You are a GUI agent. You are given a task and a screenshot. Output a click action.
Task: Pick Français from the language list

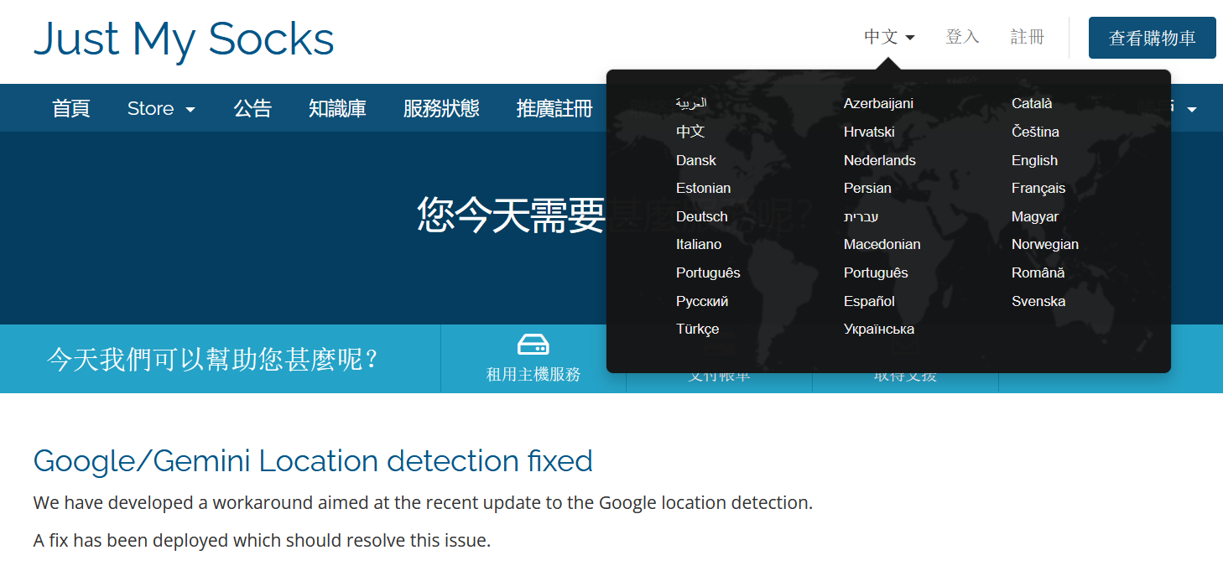[1038, 188]
